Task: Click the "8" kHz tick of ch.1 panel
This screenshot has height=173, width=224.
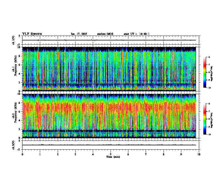Action: pyautogui.click(x=20, y=56)
